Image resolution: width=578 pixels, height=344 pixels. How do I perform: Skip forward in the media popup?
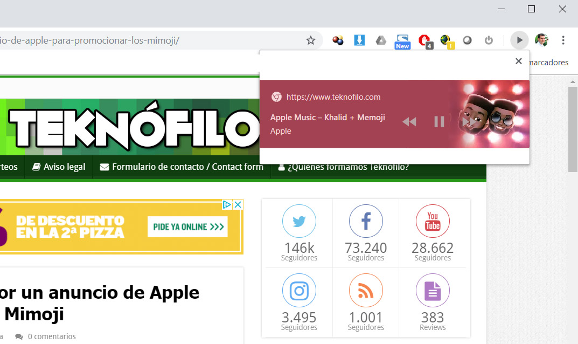(469, 122)
